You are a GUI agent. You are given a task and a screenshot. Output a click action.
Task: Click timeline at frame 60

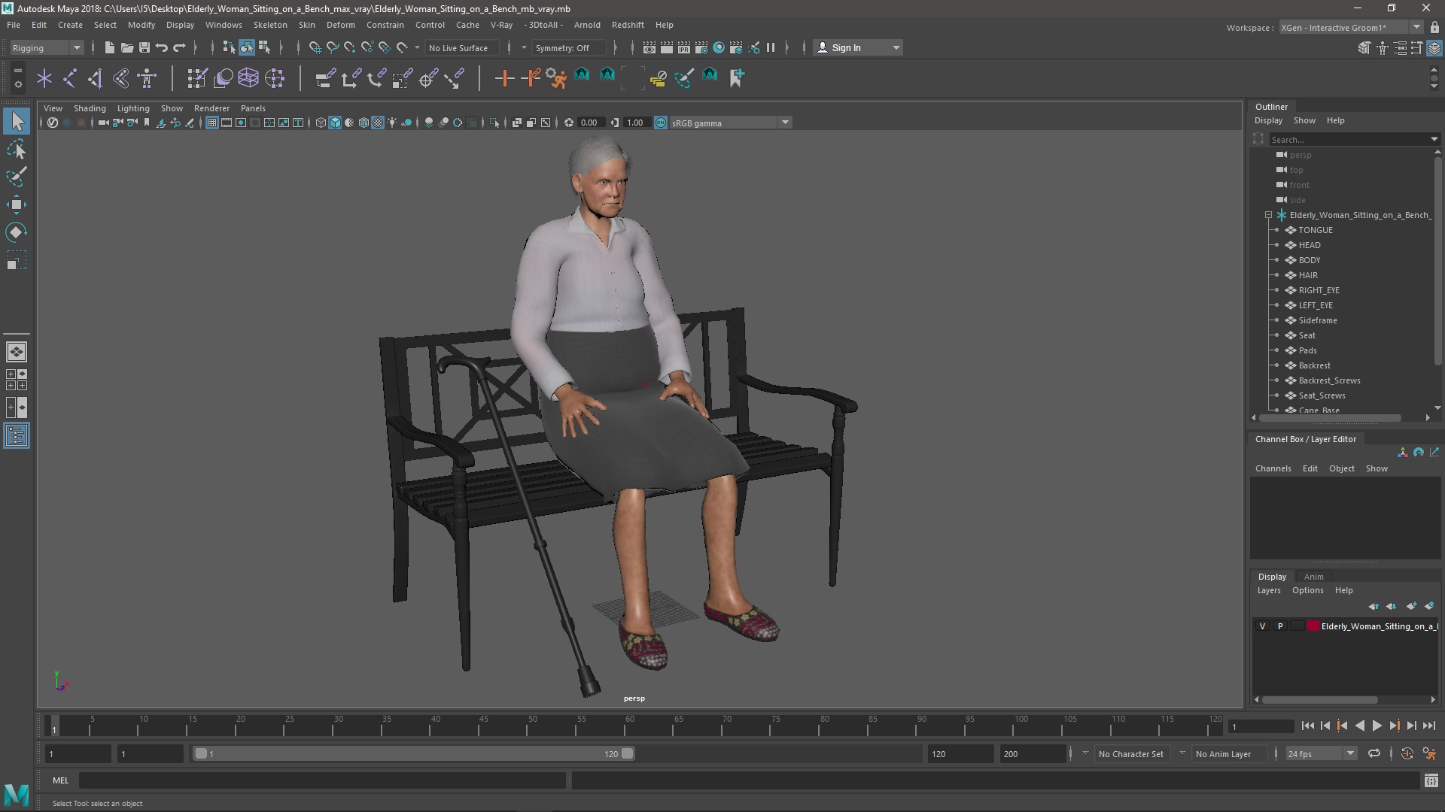(x=629, y=726)
